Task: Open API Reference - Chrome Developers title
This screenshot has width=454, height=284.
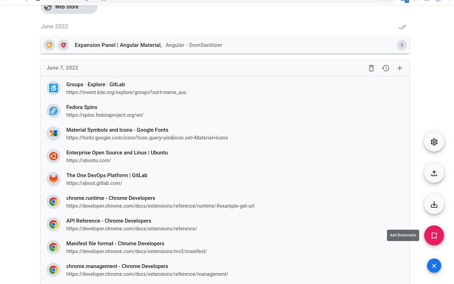Action: (x=109, y=221)
